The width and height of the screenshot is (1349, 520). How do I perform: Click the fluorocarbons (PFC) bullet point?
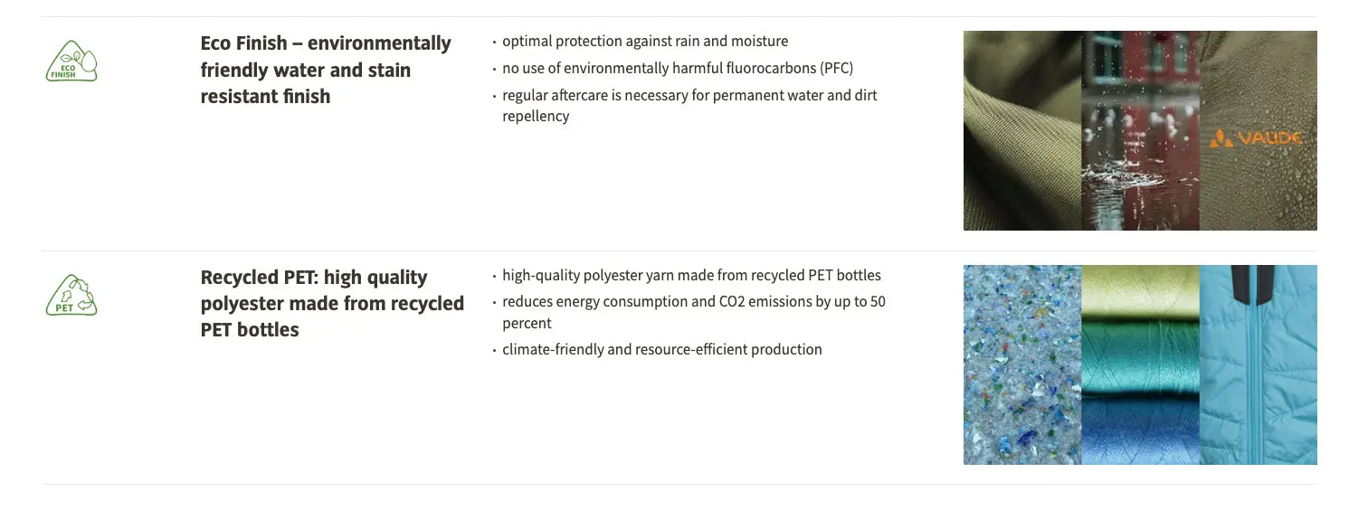pyautogui.click(x=677, y=69)
